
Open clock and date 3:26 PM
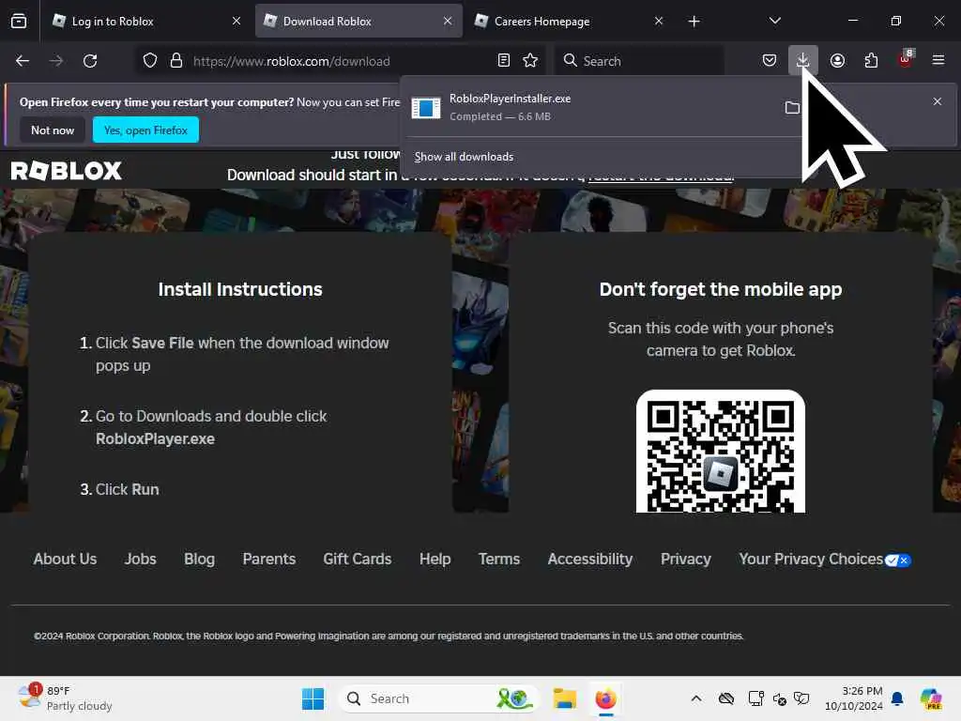pyautogui.click(x=854, y=698)
